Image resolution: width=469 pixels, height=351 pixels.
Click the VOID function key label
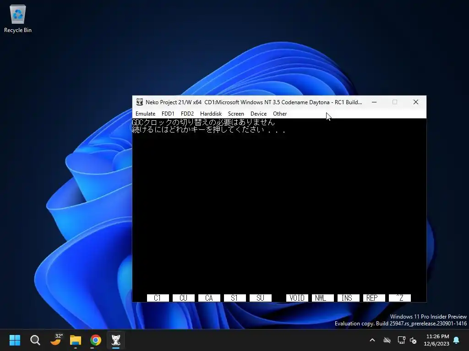click(x=297, y=298)
